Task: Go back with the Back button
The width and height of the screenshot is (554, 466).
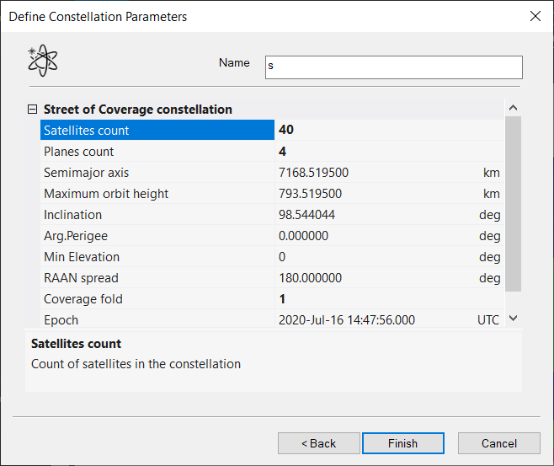Action: pos(318,443)
